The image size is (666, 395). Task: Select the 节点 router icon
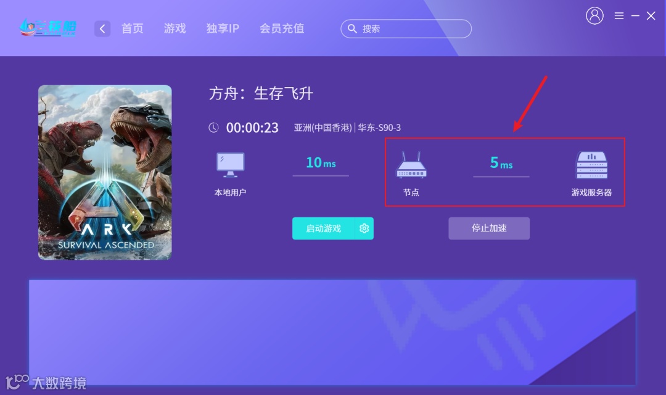[x=411, y=165]
